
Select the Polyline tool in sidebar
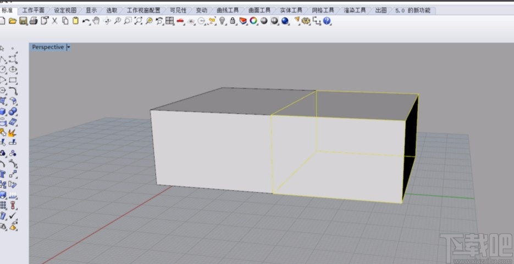click(3, 59)
